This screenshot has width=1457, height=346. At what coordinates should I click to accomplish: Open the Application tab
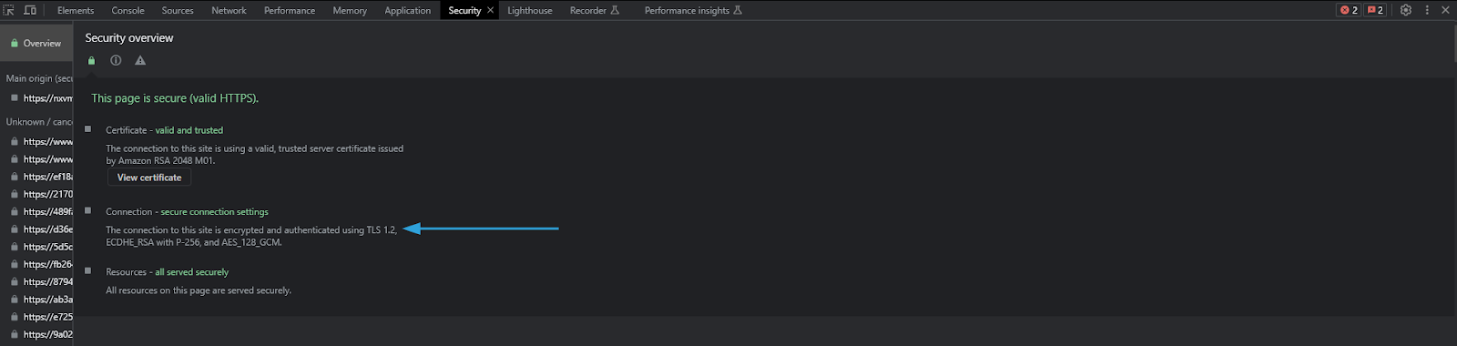coord(407,10)
